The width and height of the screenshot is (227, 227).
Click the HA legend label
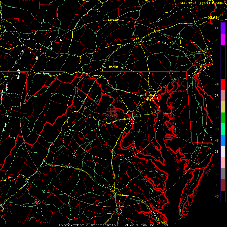coord(216,84)
